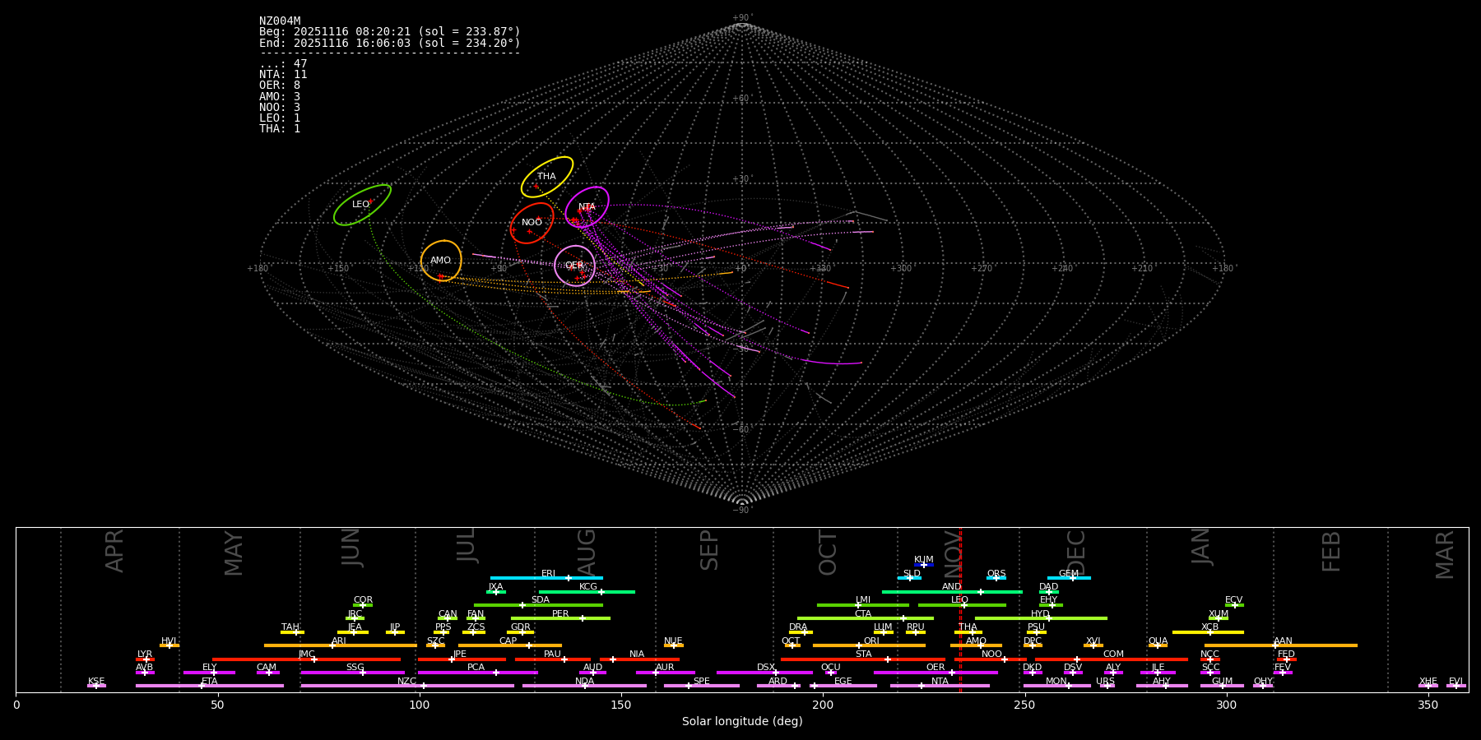Click the LYR shower label on the timeline
This screenshot has height=740, width=1481.
[145, 654]
